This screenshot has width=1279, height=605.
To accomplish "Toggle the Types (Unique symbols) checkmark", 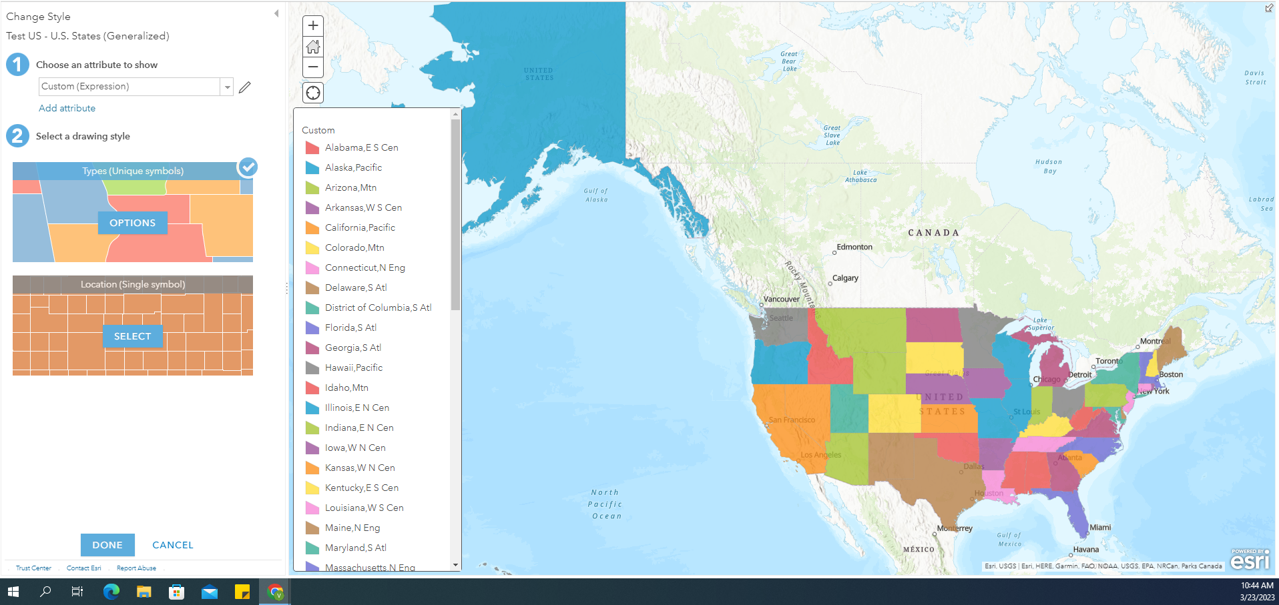I will click(248, 167).
